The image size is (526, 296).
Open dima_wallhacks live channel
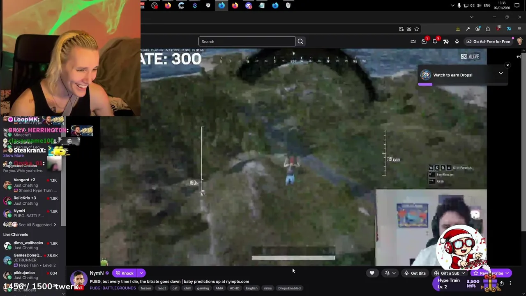[31, 245]
